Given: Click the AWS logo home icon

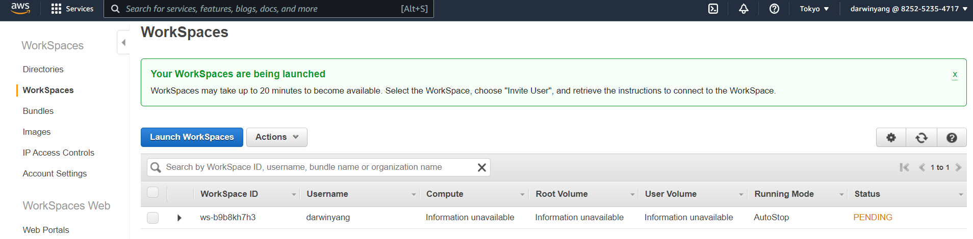Looking at the screenshot, I should 20,9.
